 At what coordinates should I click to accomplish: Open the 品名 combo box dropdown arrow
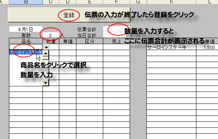click(46, 47)
